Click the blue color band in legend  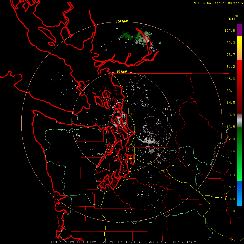[x=239, y=193]
